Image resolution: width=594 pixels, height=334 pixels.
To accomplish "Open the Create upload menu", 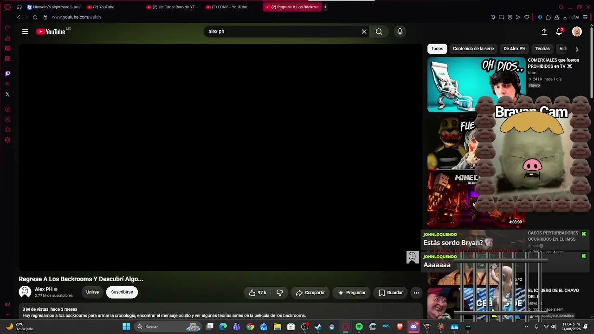I will pos(544,32).
